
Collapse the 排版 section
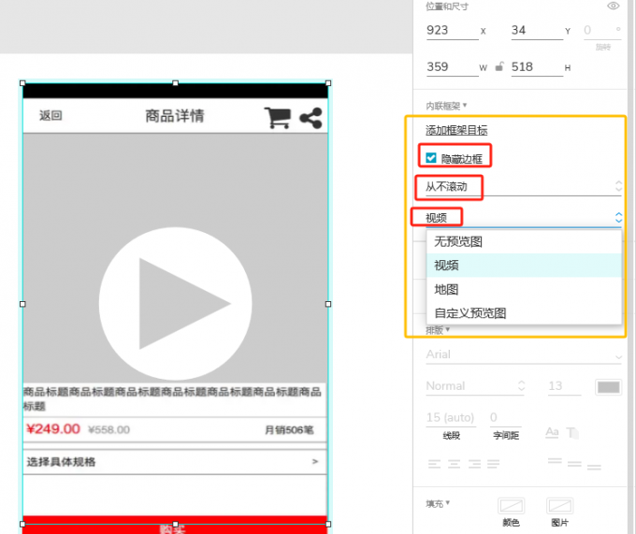coord(438,330)
